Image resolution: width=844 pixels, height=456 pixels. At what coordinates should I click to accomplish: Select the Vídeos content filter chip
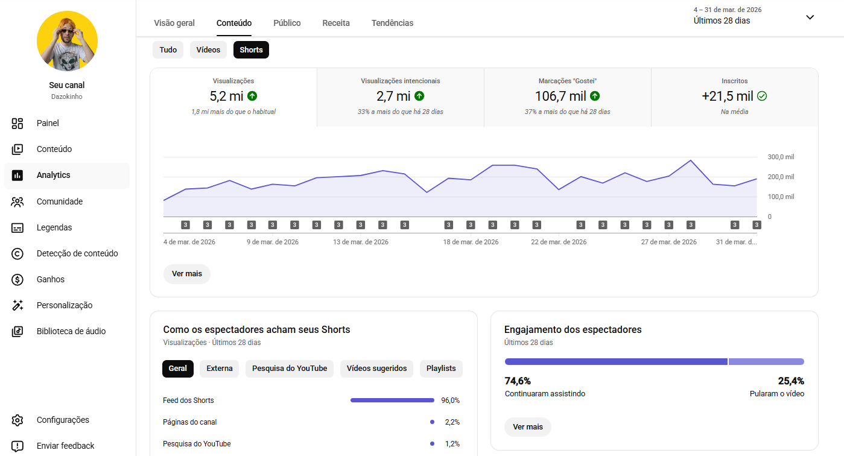click(x=208, y=50)
